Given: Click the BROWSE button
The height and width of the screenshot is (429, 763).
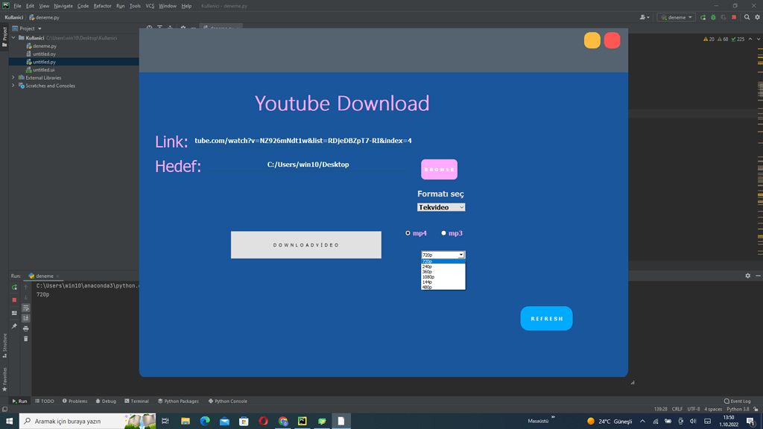Looking at the screenshot, I should click(x=439, y=169).
